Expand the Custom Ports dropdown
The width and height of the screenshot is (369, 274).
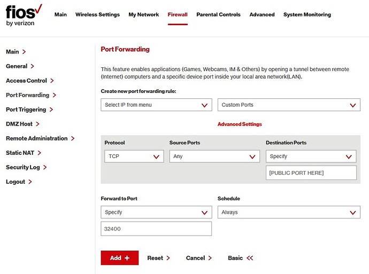(289, 105)
